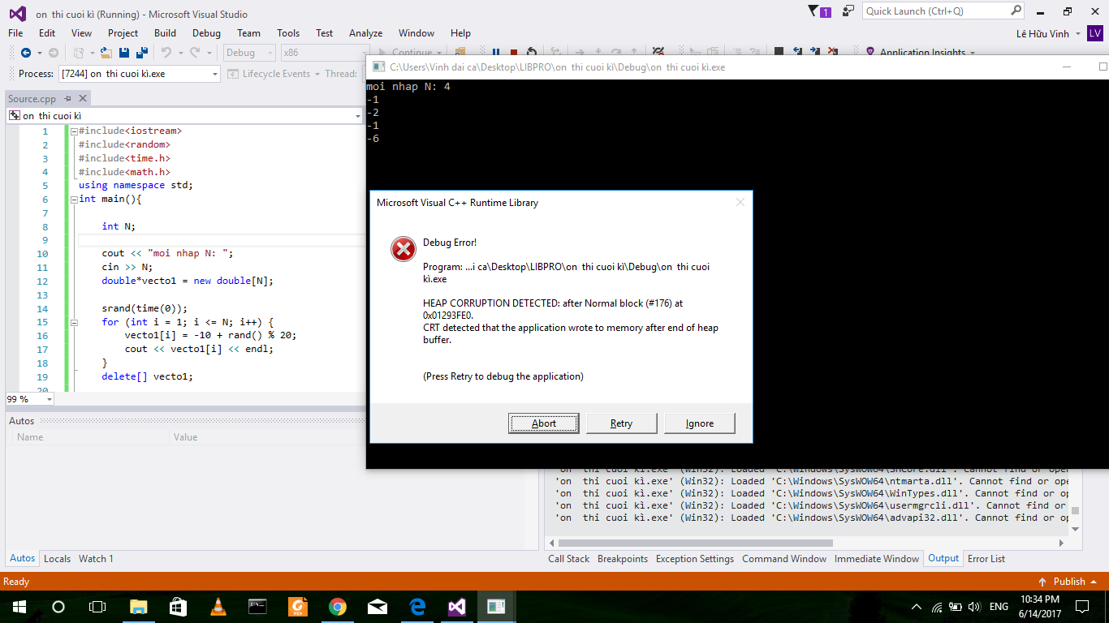Viewport: 1109px width, 623px height.
Task: Open VLC media player from the taskbar
Action: tap(218, 606)
